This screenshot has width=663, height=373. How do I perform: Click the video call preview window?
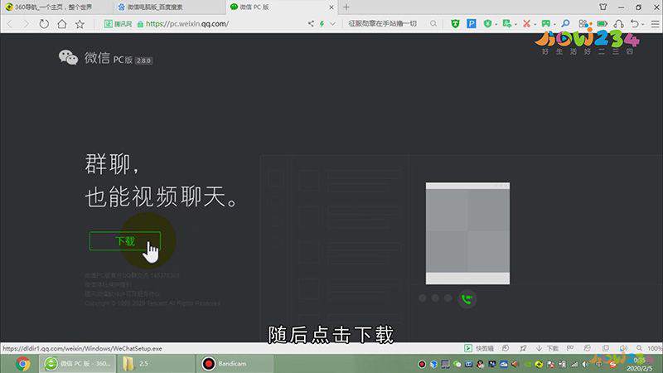click(467, 234)
